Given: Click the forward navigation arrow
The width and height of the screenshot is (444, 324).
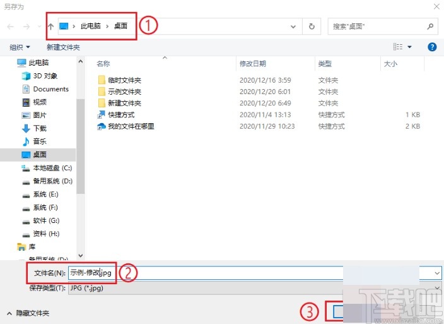Looking at the screenshot, I should [x=26, y=27].
